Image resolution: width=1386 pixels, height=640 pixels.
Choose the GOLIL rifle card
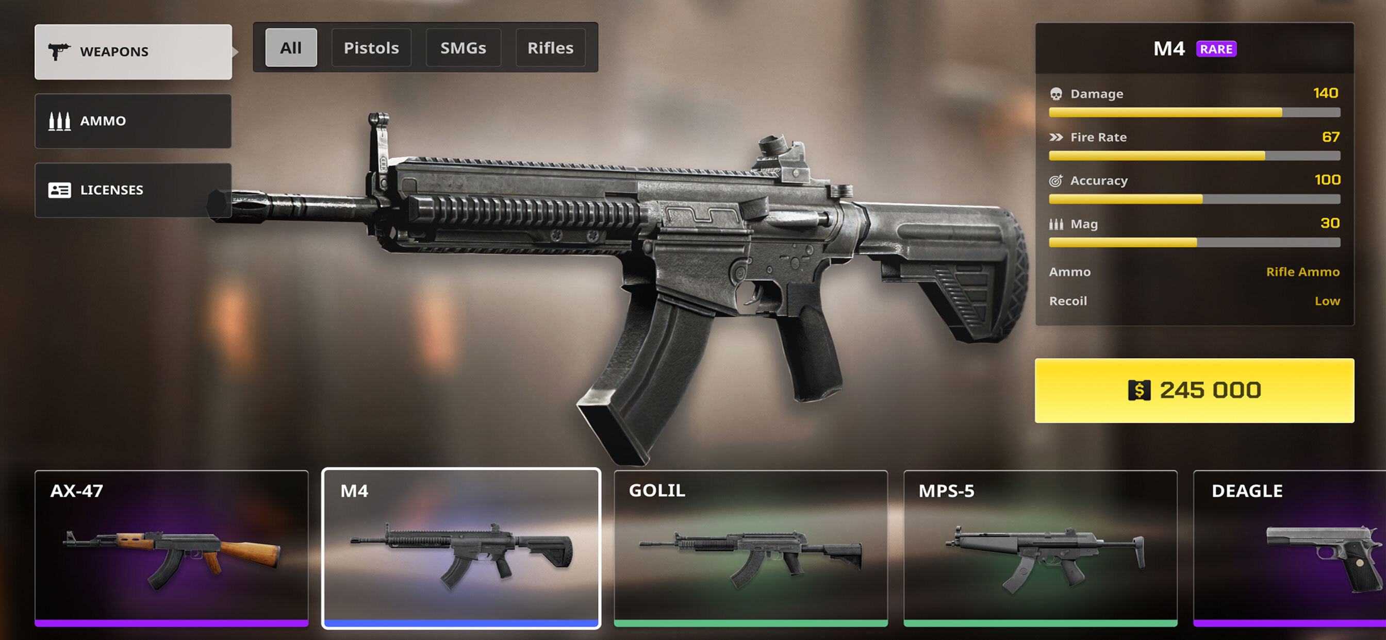click(x=750, y=548)
